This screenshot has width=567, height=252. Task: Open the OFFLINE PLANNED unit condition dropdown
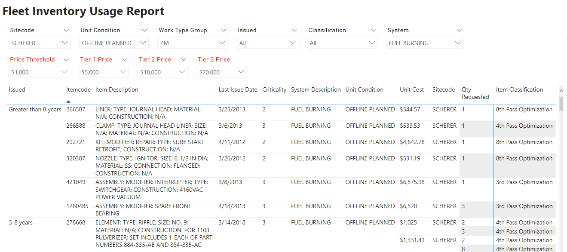coord(114,43)
